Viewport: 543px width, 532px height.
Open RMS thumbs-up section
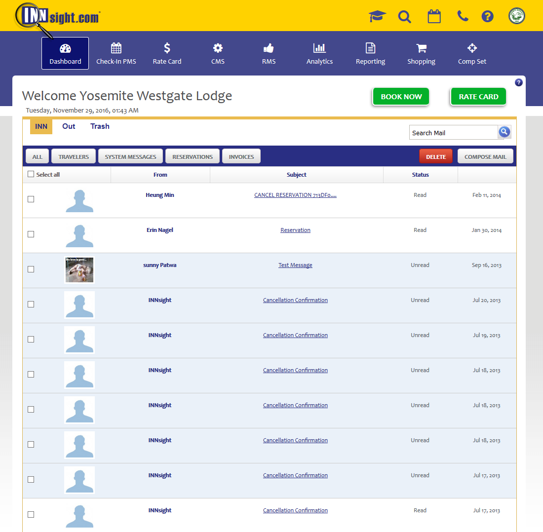(x=269, y=53)
